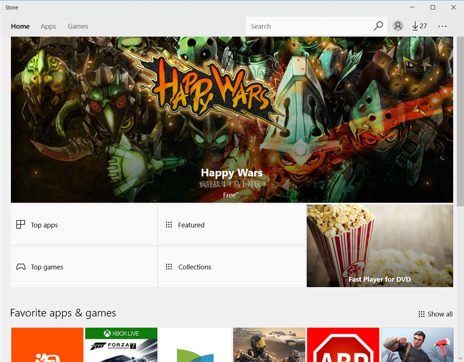Screen dimensions: 464x362
Task: Focus the Search input field
Action: pyautogui.click(x=316, y=26)
